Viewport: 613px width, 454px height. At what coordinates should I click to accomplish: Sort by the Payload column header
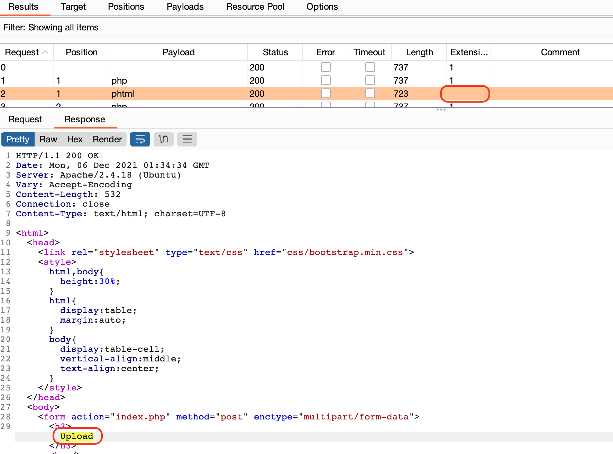point(179,52)
